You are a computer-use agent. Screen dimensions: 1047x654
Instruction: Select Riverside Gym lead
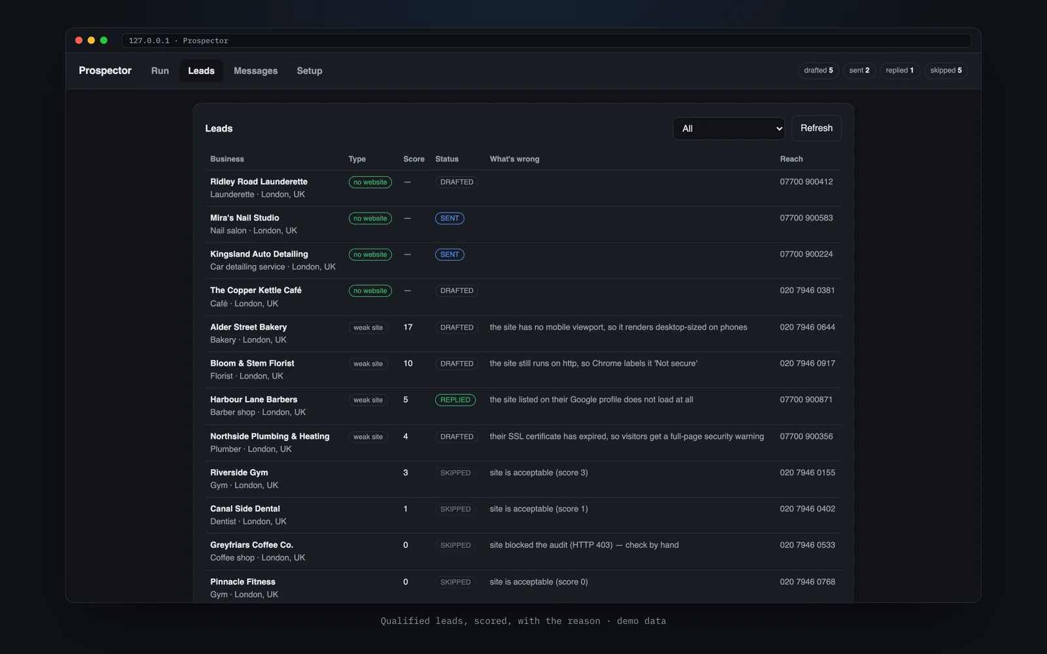[523, 479]
